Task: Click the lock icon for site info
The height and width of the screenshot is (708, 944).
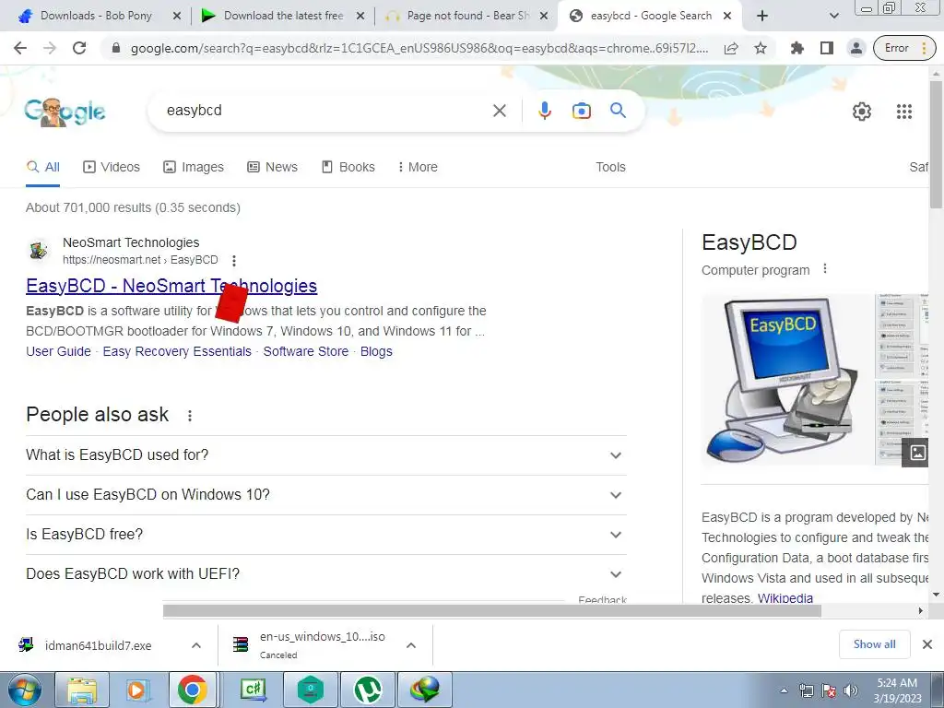Action: [116, 48]
